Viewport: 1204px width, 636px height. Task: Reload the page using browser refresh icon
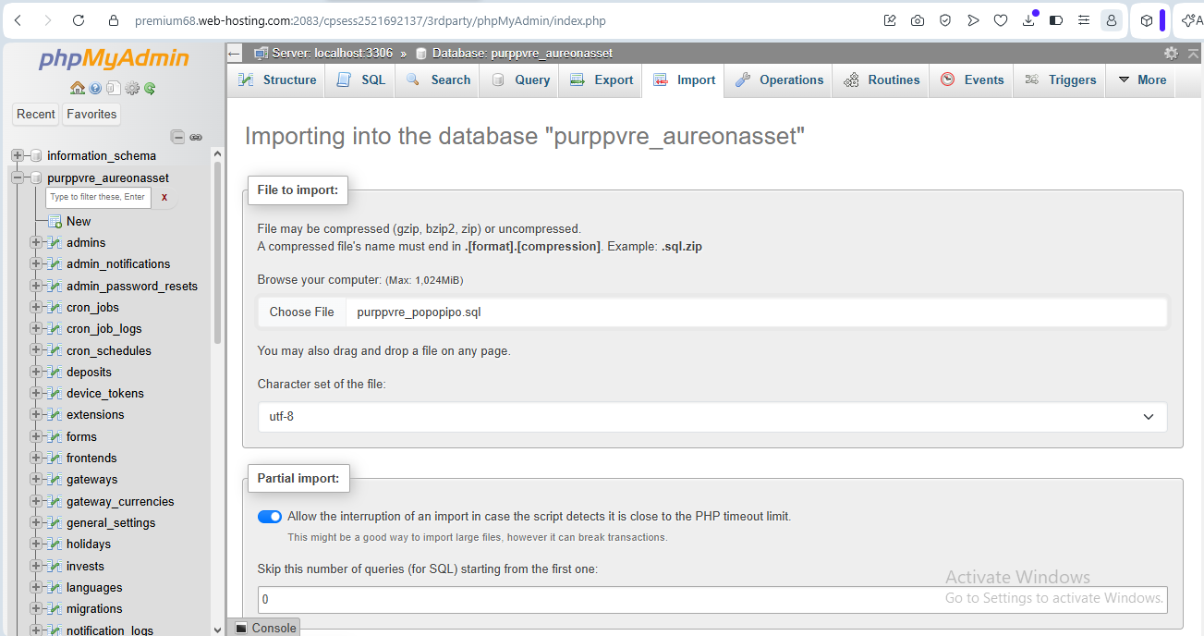79,20
